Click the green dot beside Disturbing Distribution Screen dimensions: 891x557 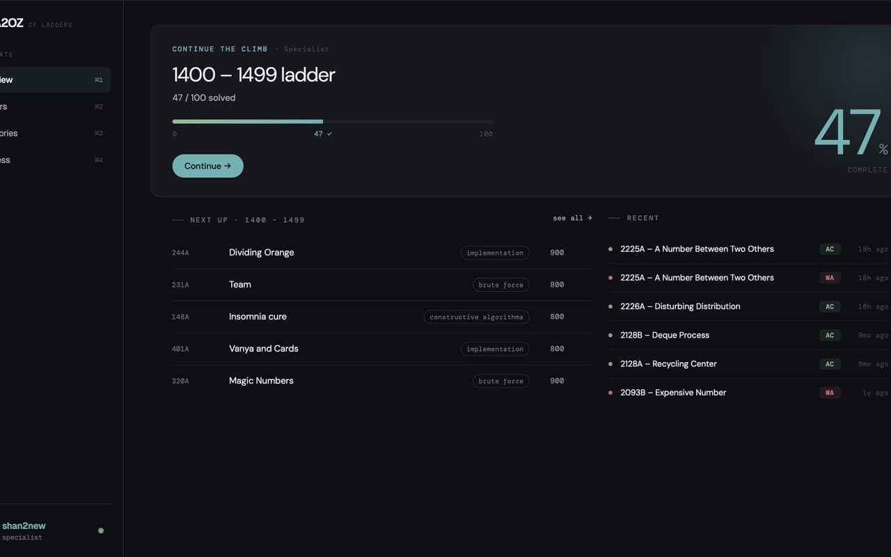pyautogui.click(x=610, y=306)
